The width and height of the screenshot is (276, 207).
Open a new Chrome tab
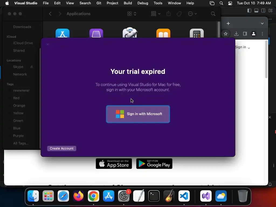tap(228, 23)
